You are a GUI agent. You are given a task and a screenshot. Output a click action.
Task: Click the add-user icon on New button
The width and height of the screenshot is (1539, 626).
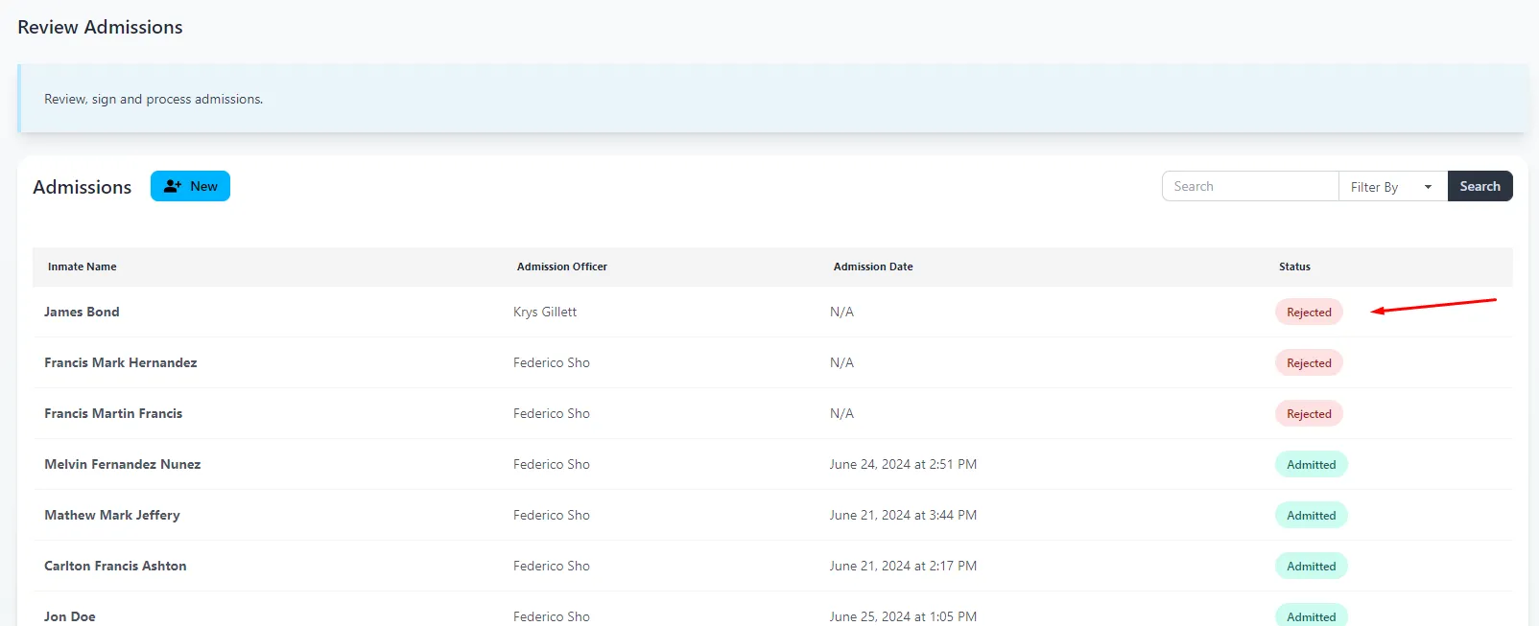click(173, 186)
